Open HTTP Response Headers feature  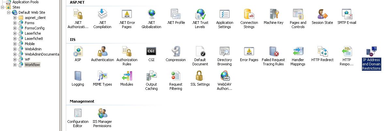347,56
